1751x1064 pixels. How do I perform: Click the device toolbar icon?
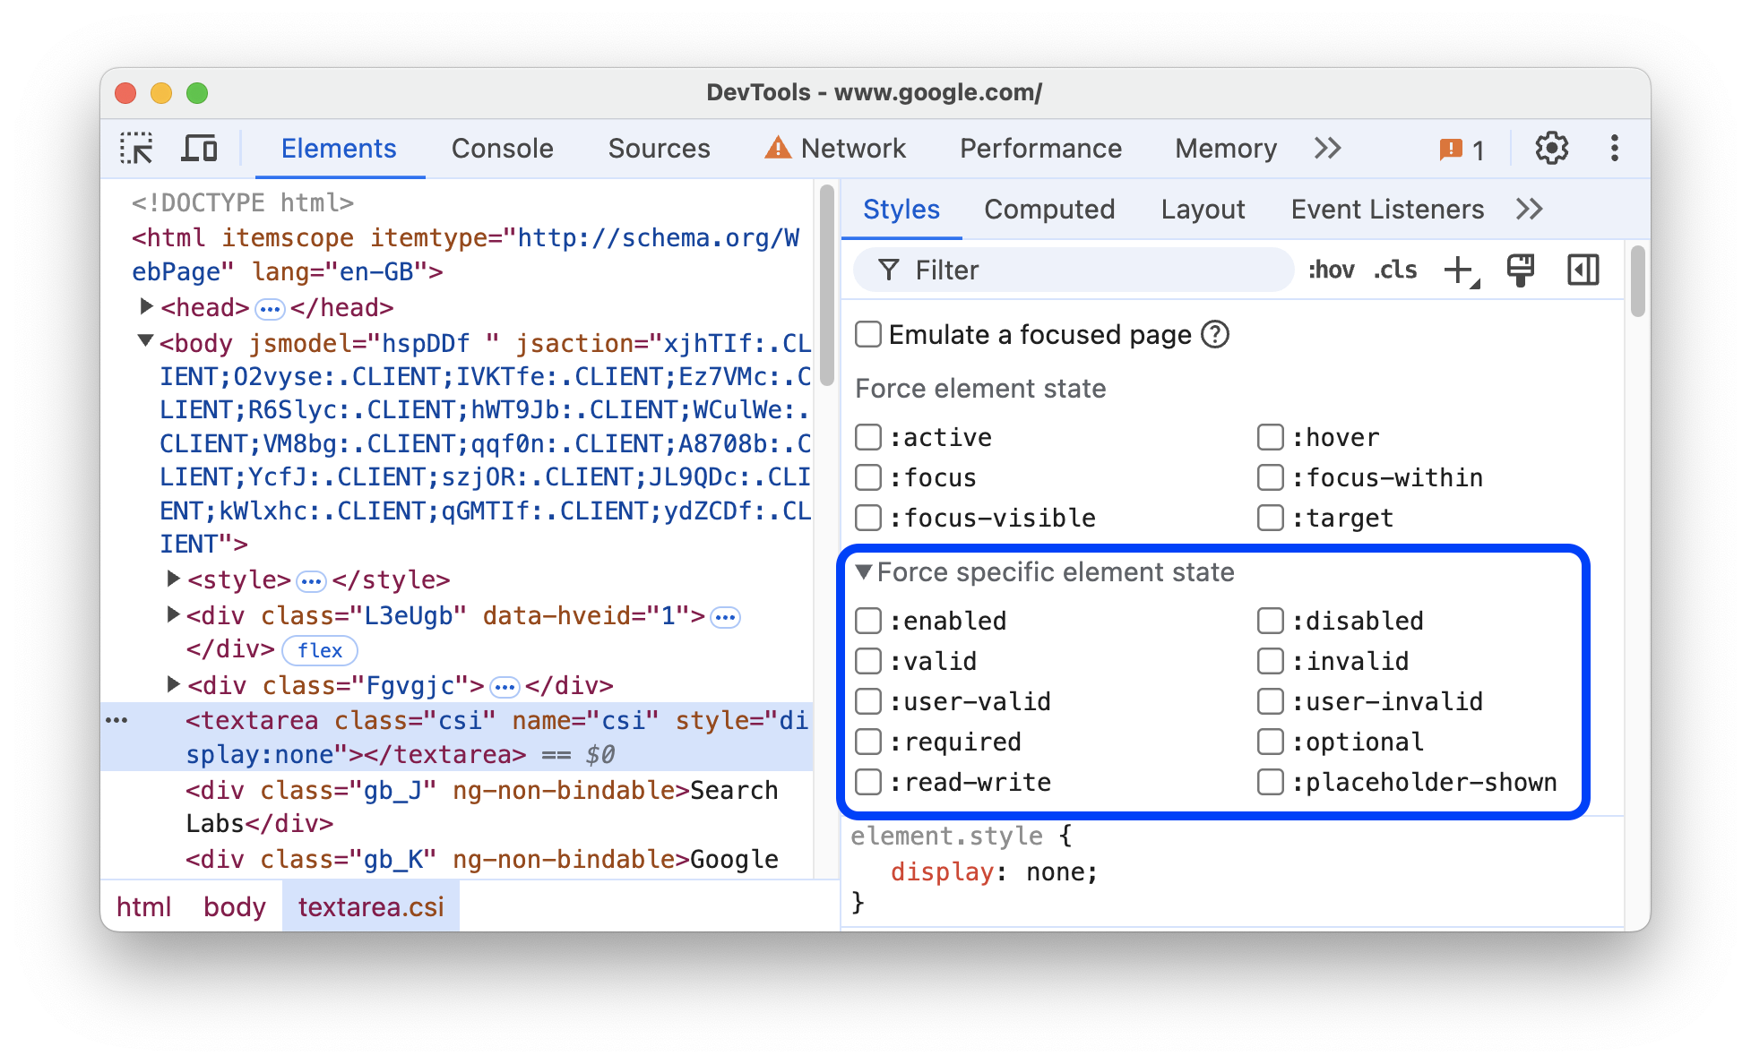click(x=198, y=148)
